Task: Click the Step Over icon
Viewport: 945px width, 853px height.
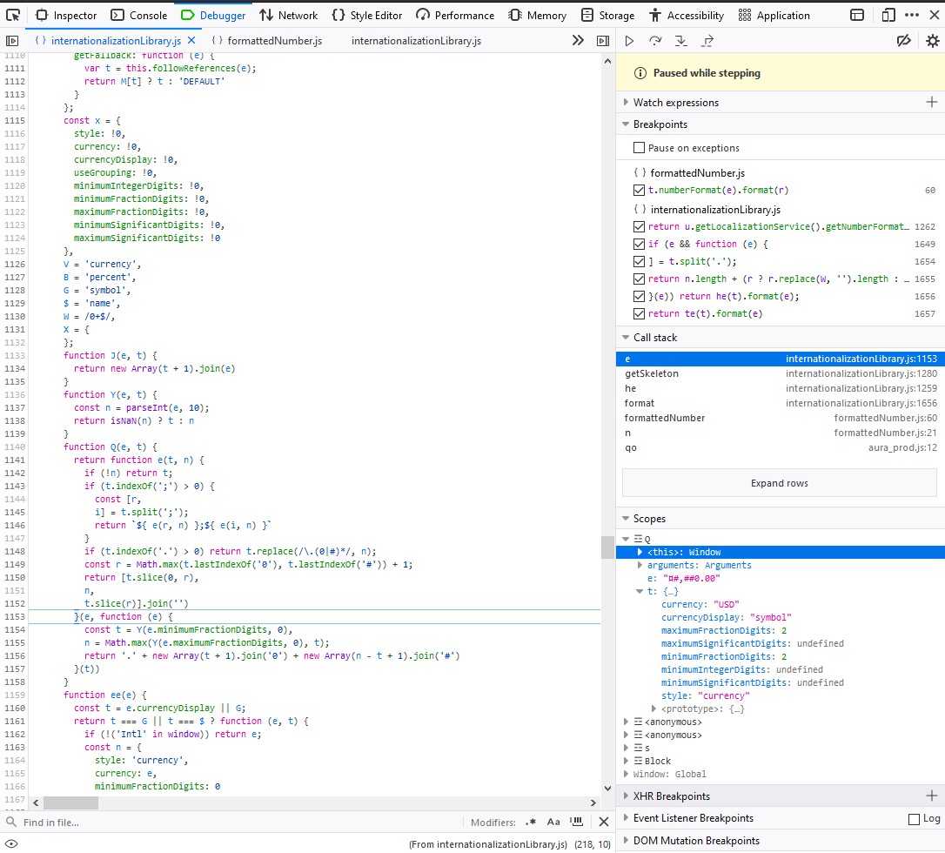Action: [x=655, y=41]
